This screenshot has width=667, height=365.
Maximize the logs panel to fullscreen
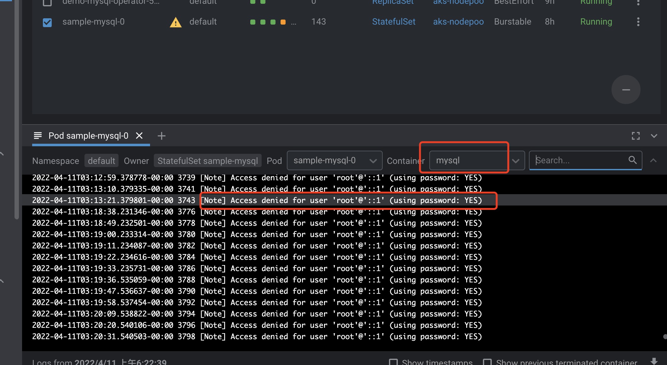pos(635,136)
